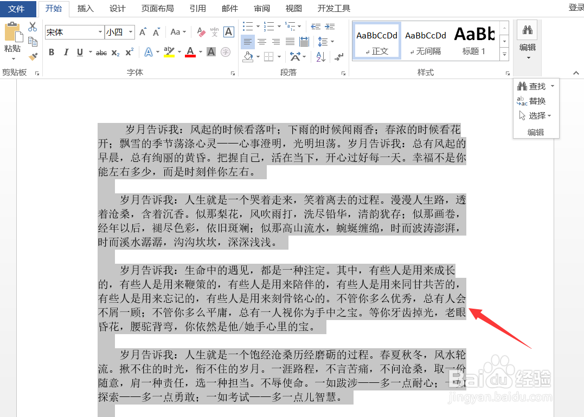The width and height of the screenshot is (584, 417).
Task: Toggle left text alignment
Action: pos(248,42)
